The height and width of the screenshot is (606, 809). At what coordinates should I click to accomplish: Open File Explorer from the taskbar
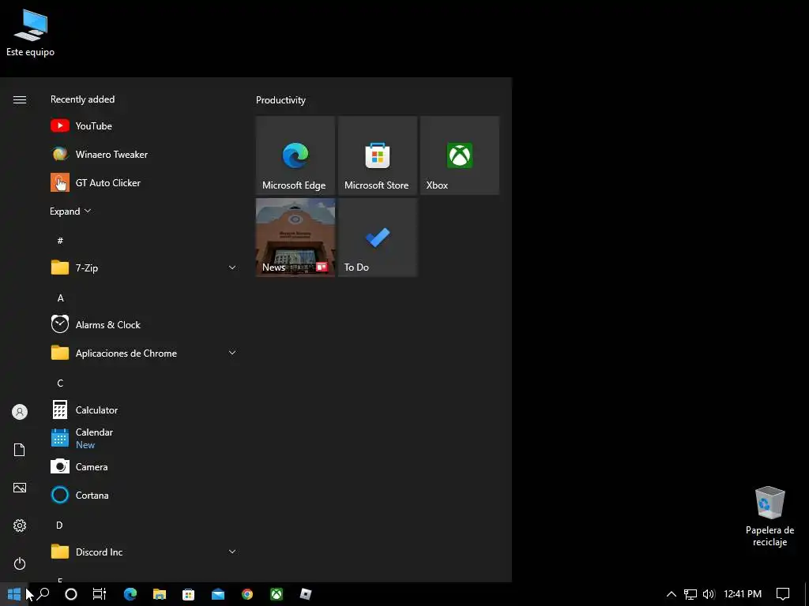[160, 594]
